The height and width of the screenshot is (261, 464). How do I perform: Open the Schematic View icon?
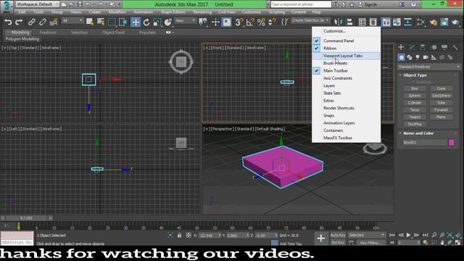[407, 22]
